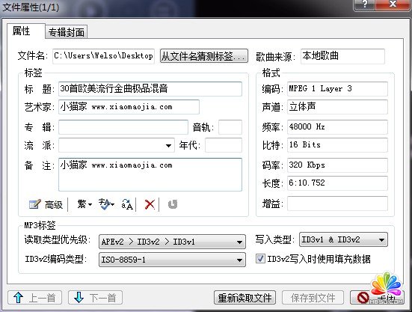412x312 pixels.
Task: Click the 下一首 next song button
Action: point(95,298)
